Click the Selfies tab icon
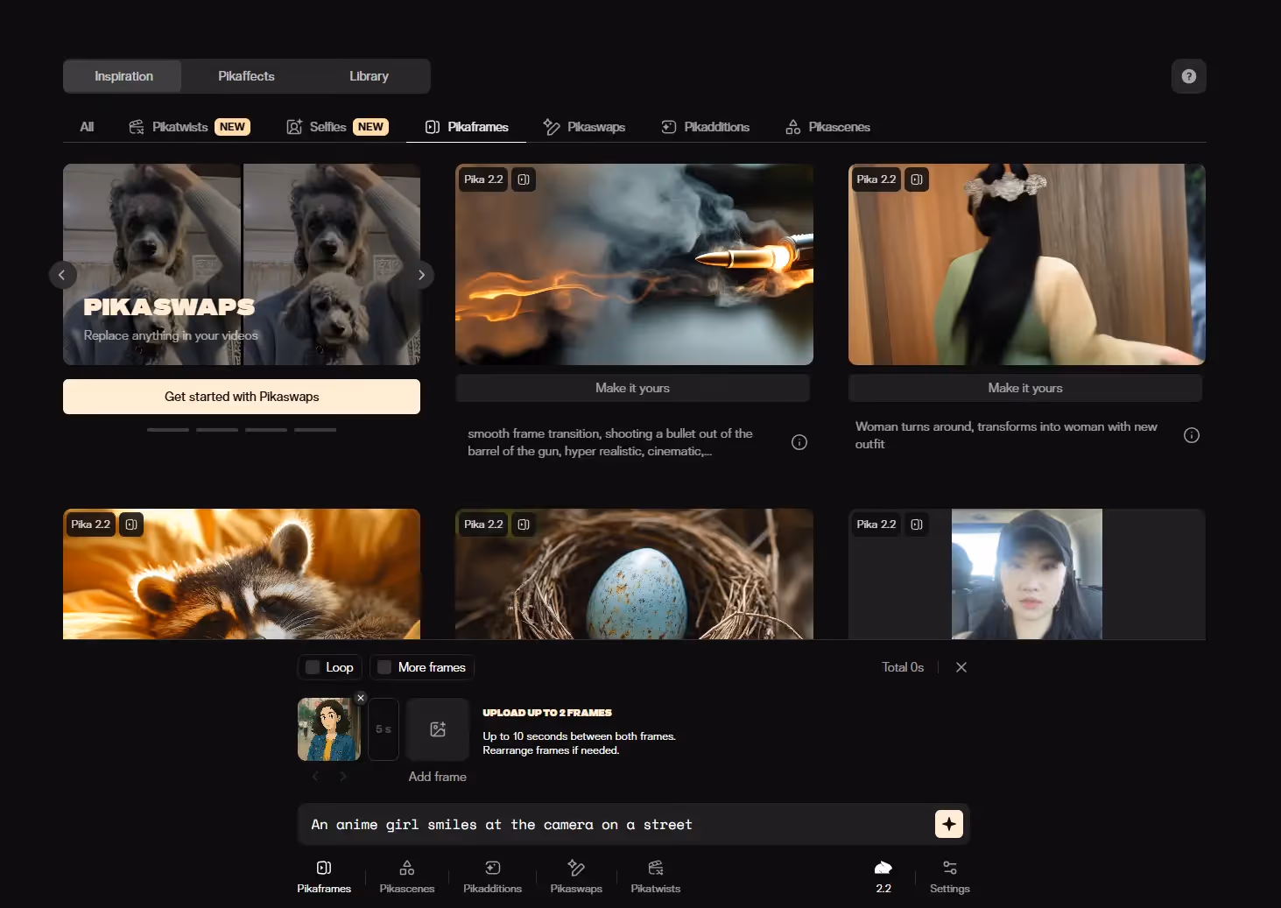 pyautogui.click(x=294, y=127)
